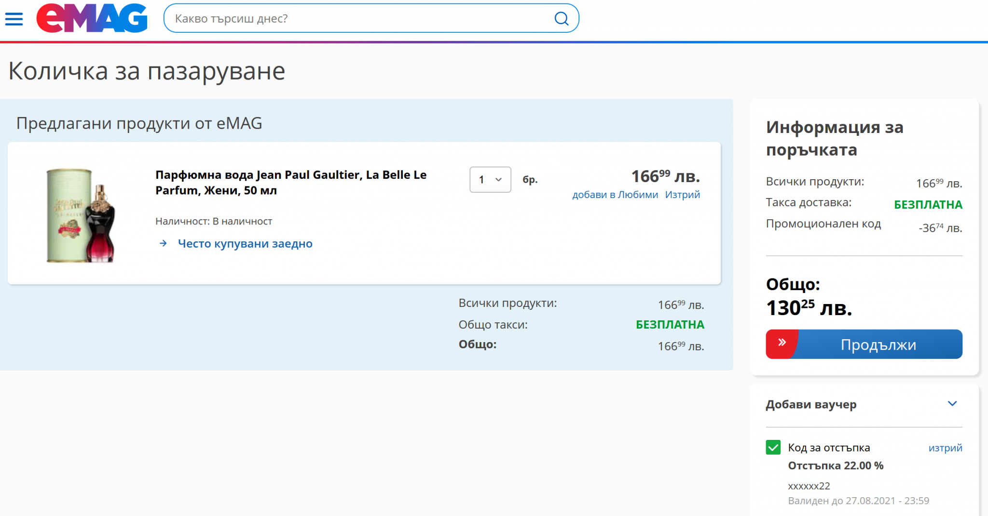Click the Добави ваучер section heading

click(811, 405)
